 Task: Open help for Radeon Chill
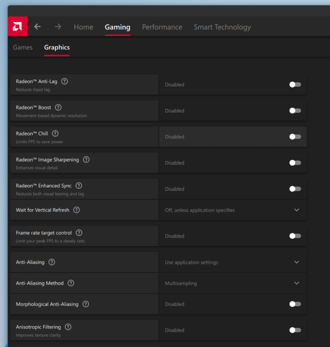[55, 133]
